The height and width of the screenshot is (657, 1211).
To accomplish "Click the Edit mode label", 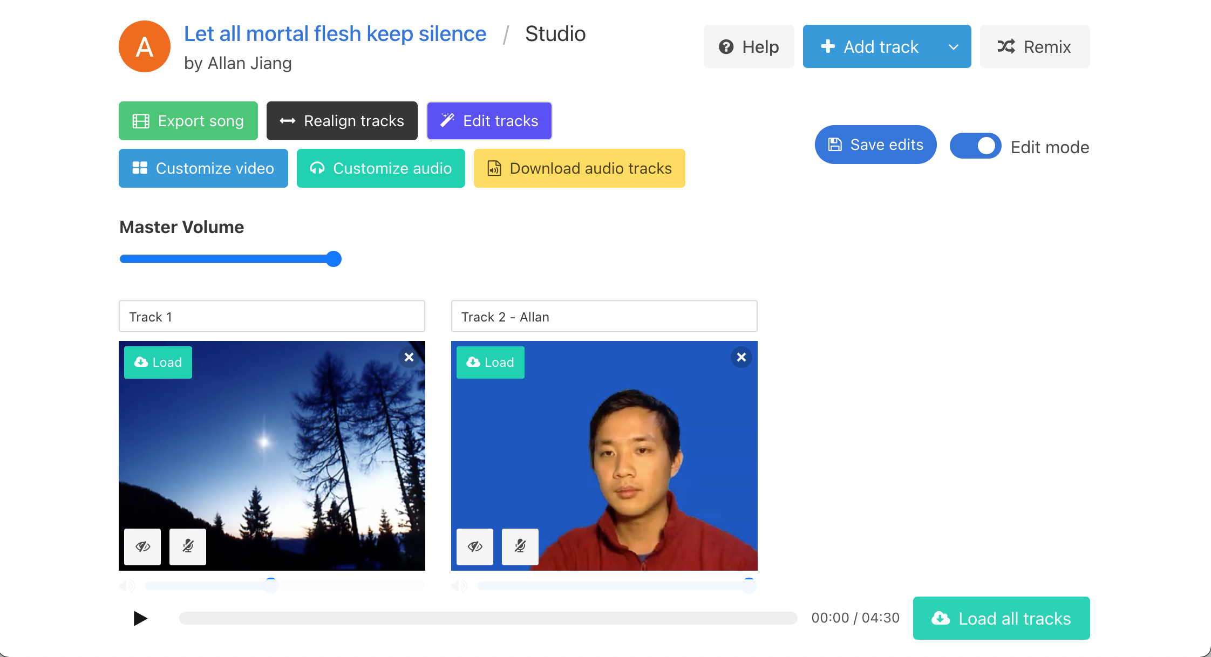I will pyautogui.click(x=1050, y=147).
